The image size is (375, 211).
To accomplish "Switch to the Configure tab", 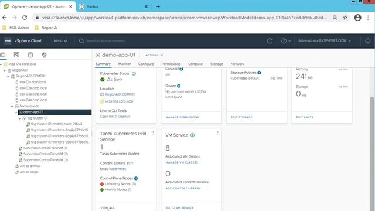I will 146,64.
